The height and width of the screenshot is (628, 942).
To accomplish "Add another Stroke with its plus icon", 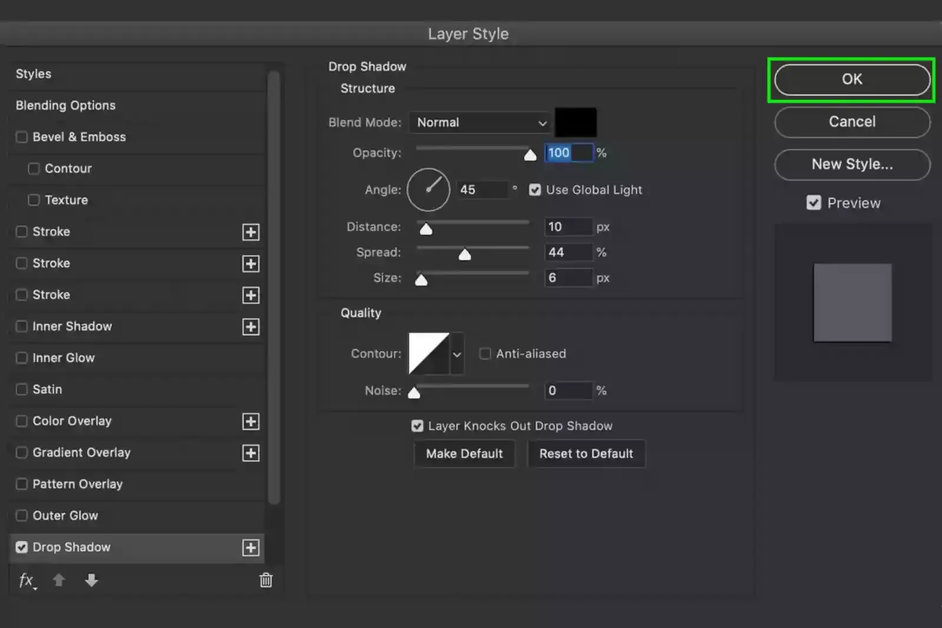I will (251, 232).
